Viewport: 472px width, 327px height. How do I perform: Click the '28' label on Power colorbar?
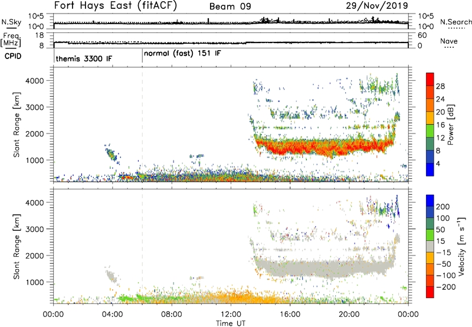point(440,86)
